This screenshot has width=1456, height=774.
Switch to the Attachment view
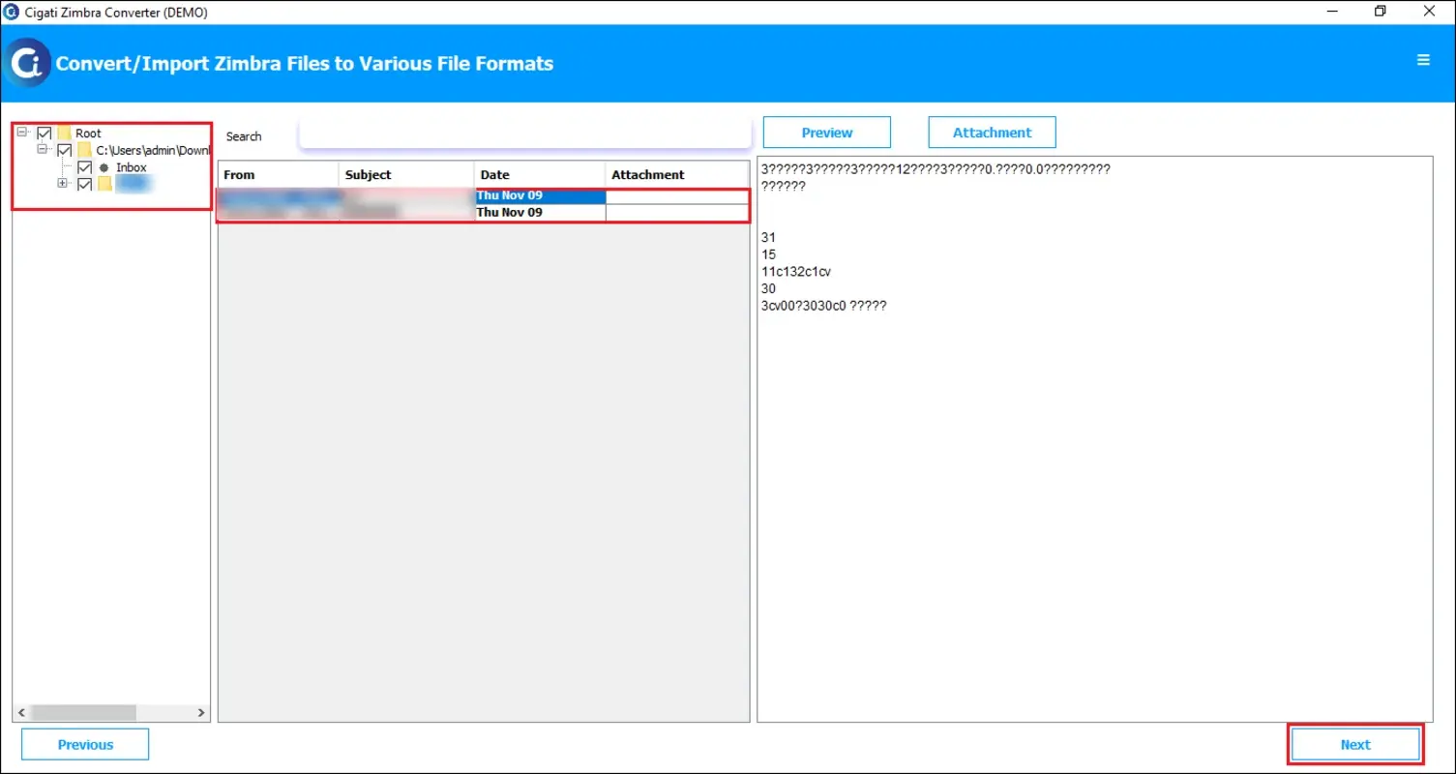point(991,132)
